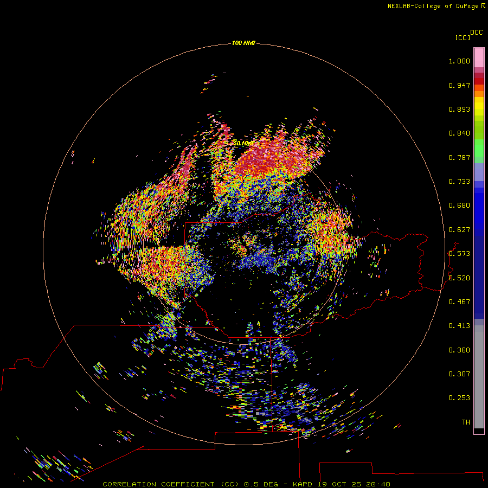Click the 0.787 color scale value
This screenshot has height=488, width=488.
point(459,157)
